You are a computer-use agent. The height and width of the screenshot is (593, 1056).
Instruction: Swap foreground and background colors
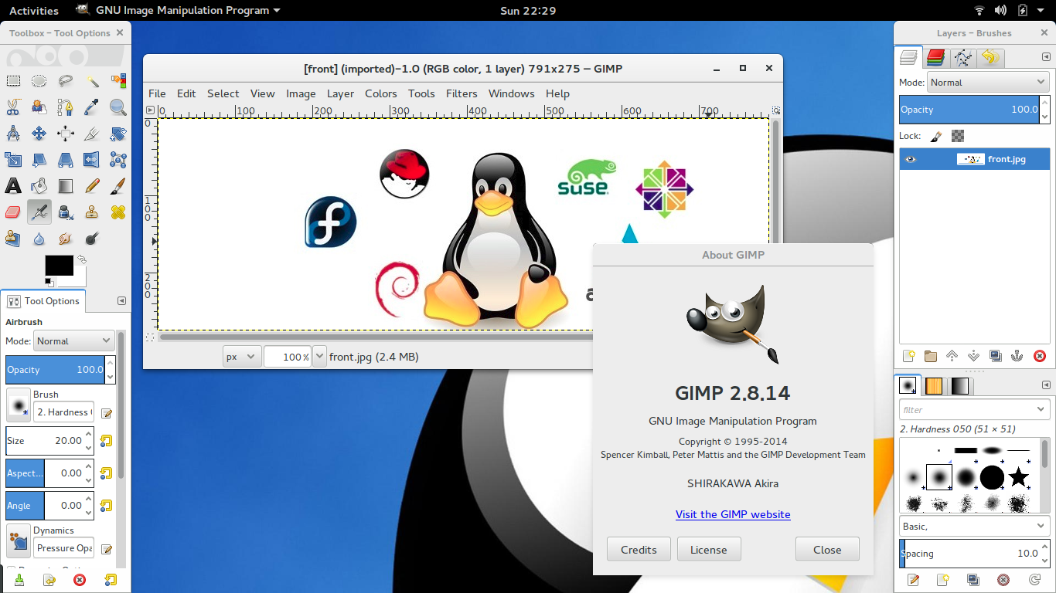[x=81, y=259]
